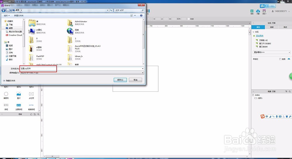Viewport: 292px width, 159px height.
Task: Select the folder named 1
Action: click(74, 40)
